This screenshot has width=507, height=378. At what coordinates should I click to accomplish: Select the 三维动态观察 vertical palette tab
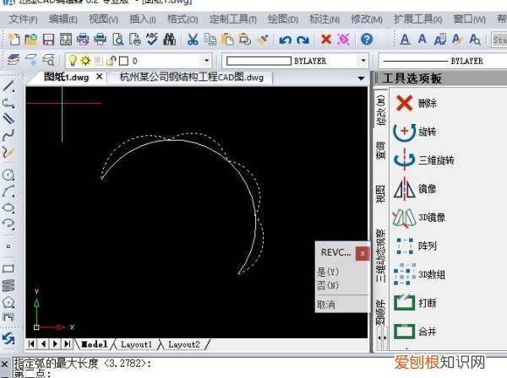(x=381, y=256)
